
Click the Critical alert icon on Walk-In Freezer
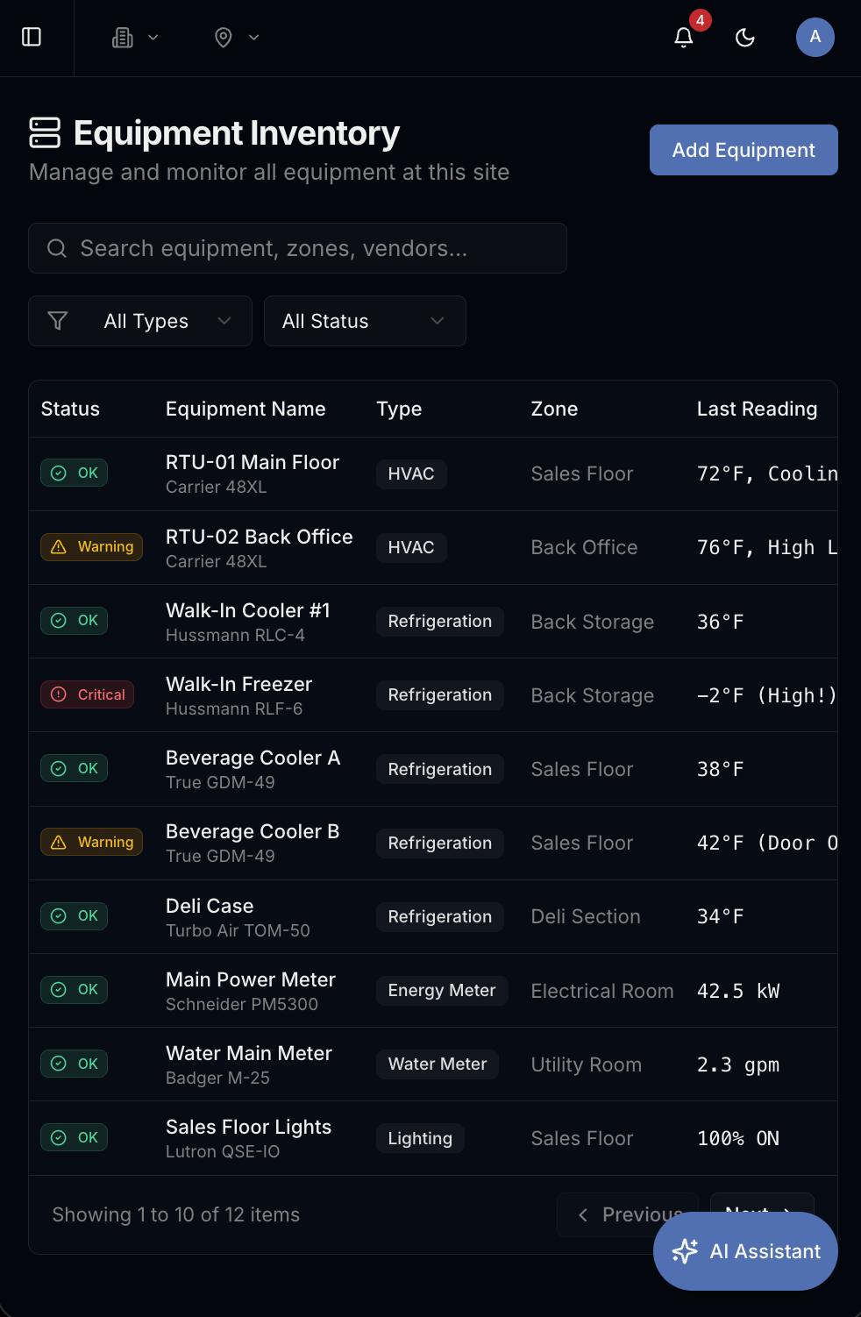pyautogui.click(x=58, y=694)
